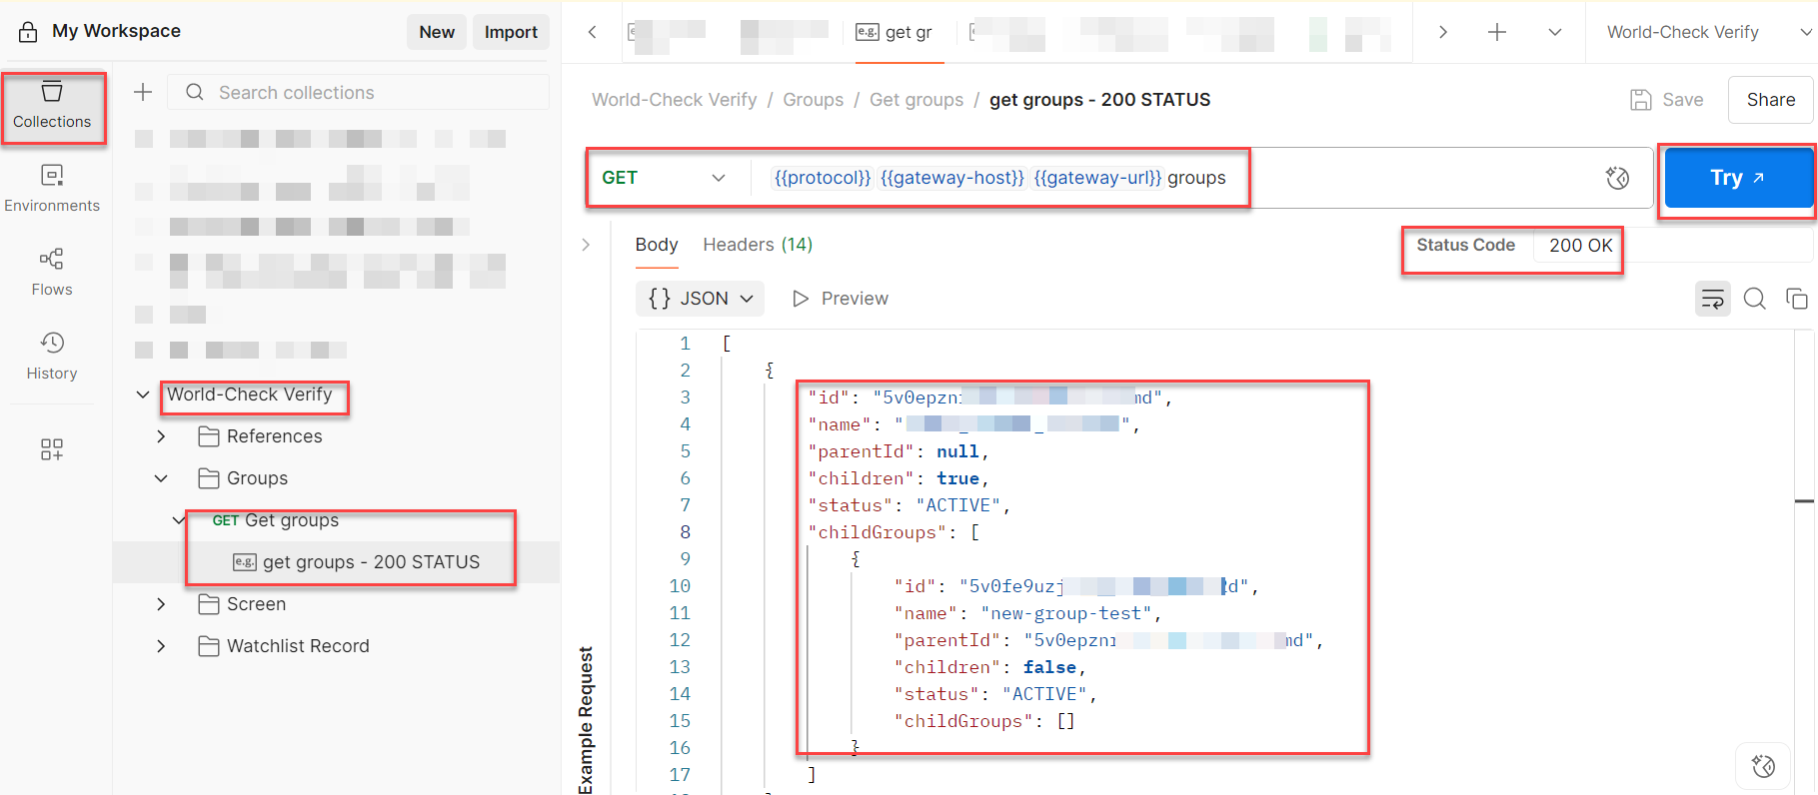Click the Share button
Screen dimensions: 1818x795
pyautogui.click(x=1771, y=100)
